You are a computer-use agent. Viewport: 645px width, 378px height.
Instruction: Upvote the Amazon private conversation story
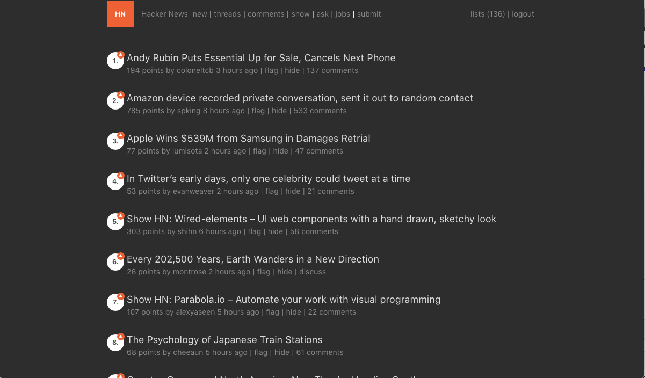(x=120, y=94)
